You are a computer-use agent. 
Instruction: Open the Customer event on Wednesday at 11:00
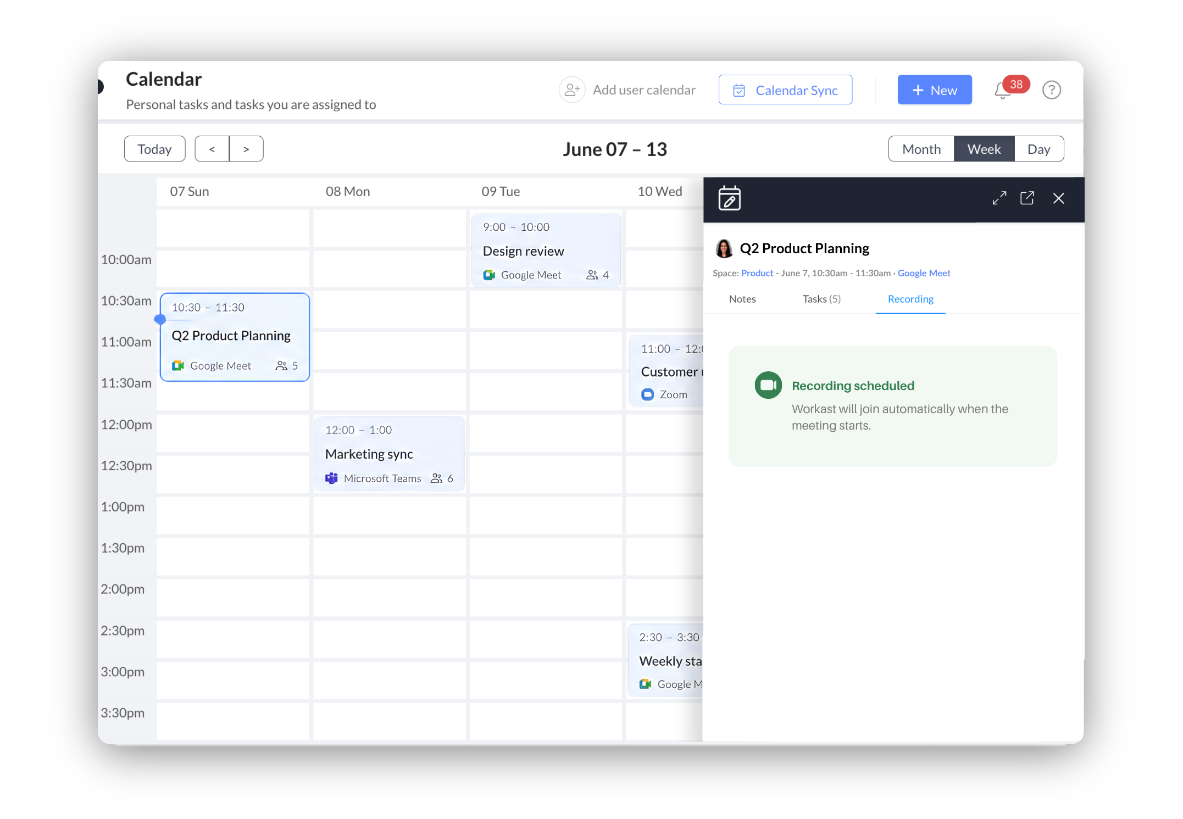[x=666, y=371]
